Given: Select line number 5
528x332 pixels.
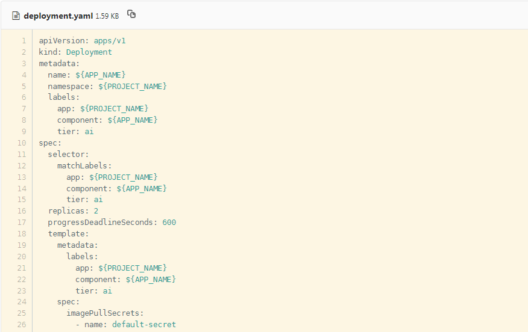Looking at the screenshot, I should pyautogui.click(x=24, y=87).
